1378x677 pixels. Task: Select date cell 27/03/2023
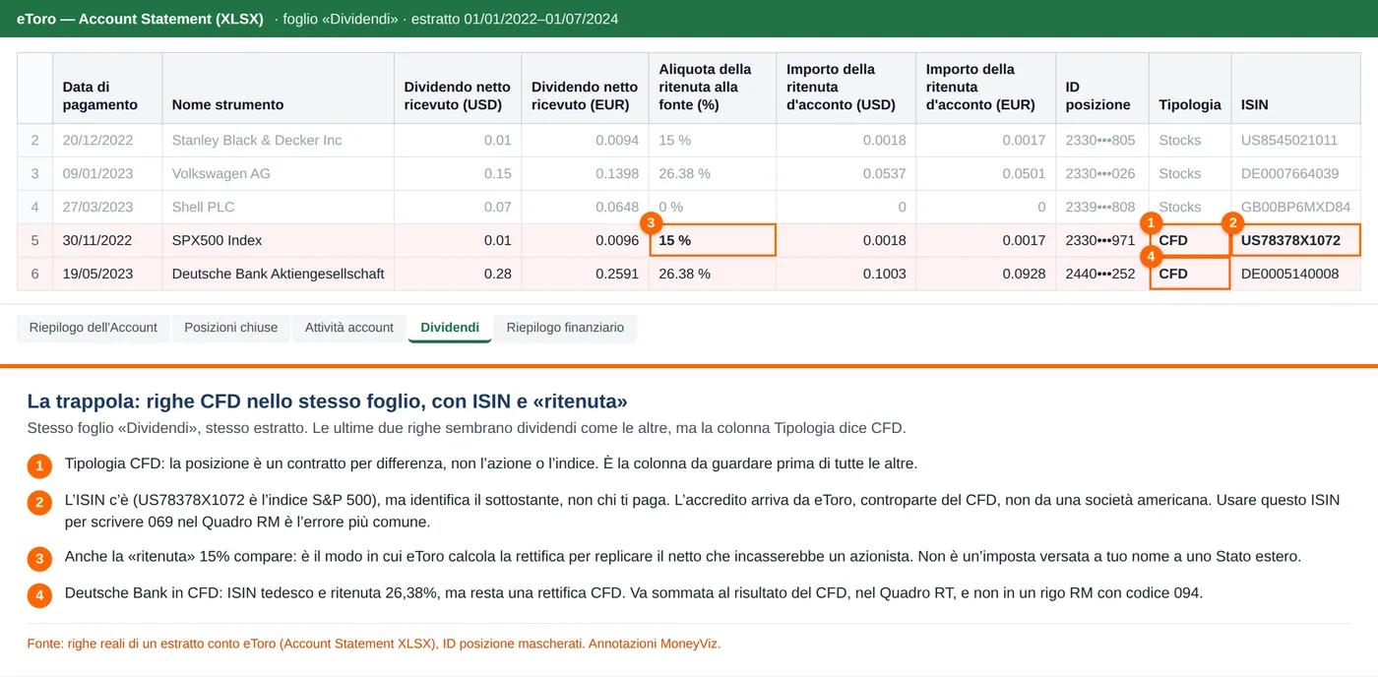(x=107, y=208)
